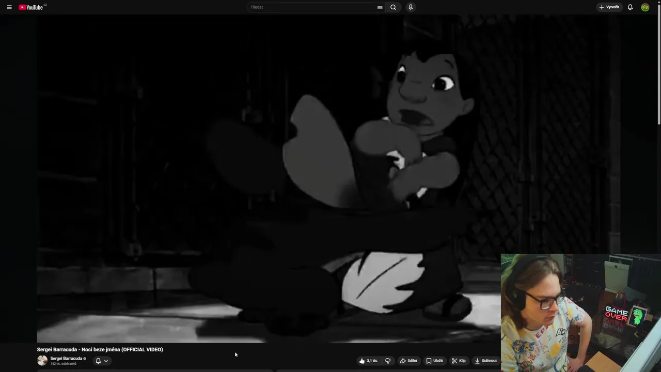The image size is (661, 372).
Task: Click the 142 tis. odběratelů subscriber count
Action: coord(64,364)
